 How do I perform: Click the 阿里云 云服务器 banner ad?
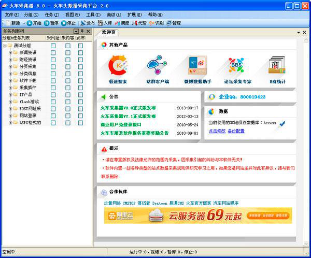coord(198,216)
